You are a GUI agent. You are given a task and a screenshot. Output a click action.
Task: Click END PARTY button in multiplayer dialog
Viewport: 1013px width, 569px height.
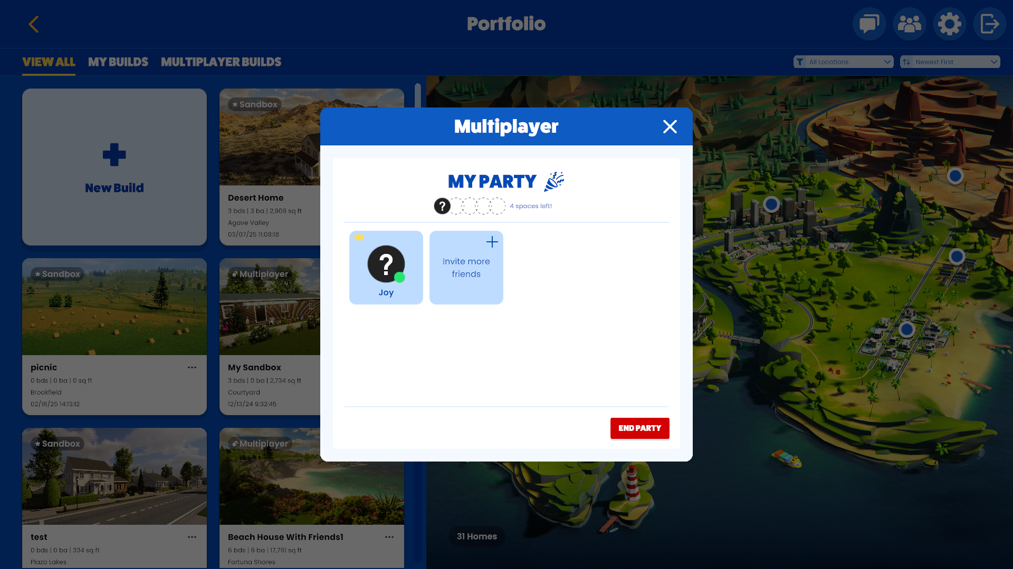pyautogui.click(x=640, y=428)
